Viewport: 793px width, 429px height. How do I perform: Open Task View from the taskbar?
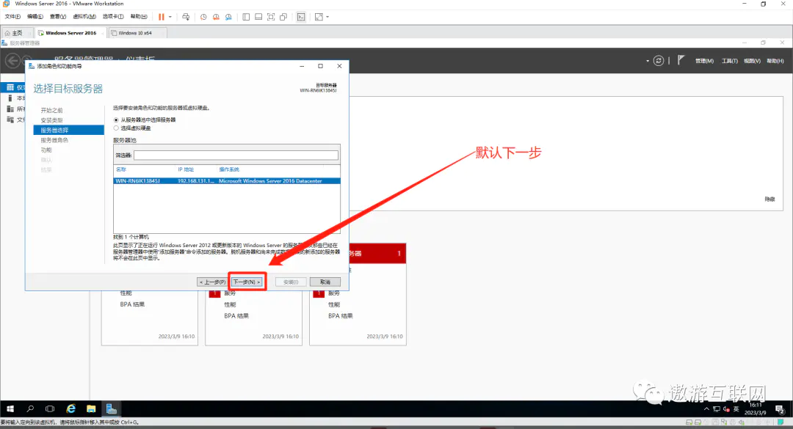tap(50, 408)
